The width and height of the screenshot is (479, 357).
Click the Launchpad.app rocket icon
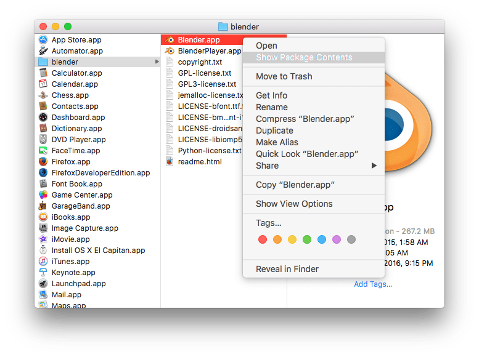(43, 284)
